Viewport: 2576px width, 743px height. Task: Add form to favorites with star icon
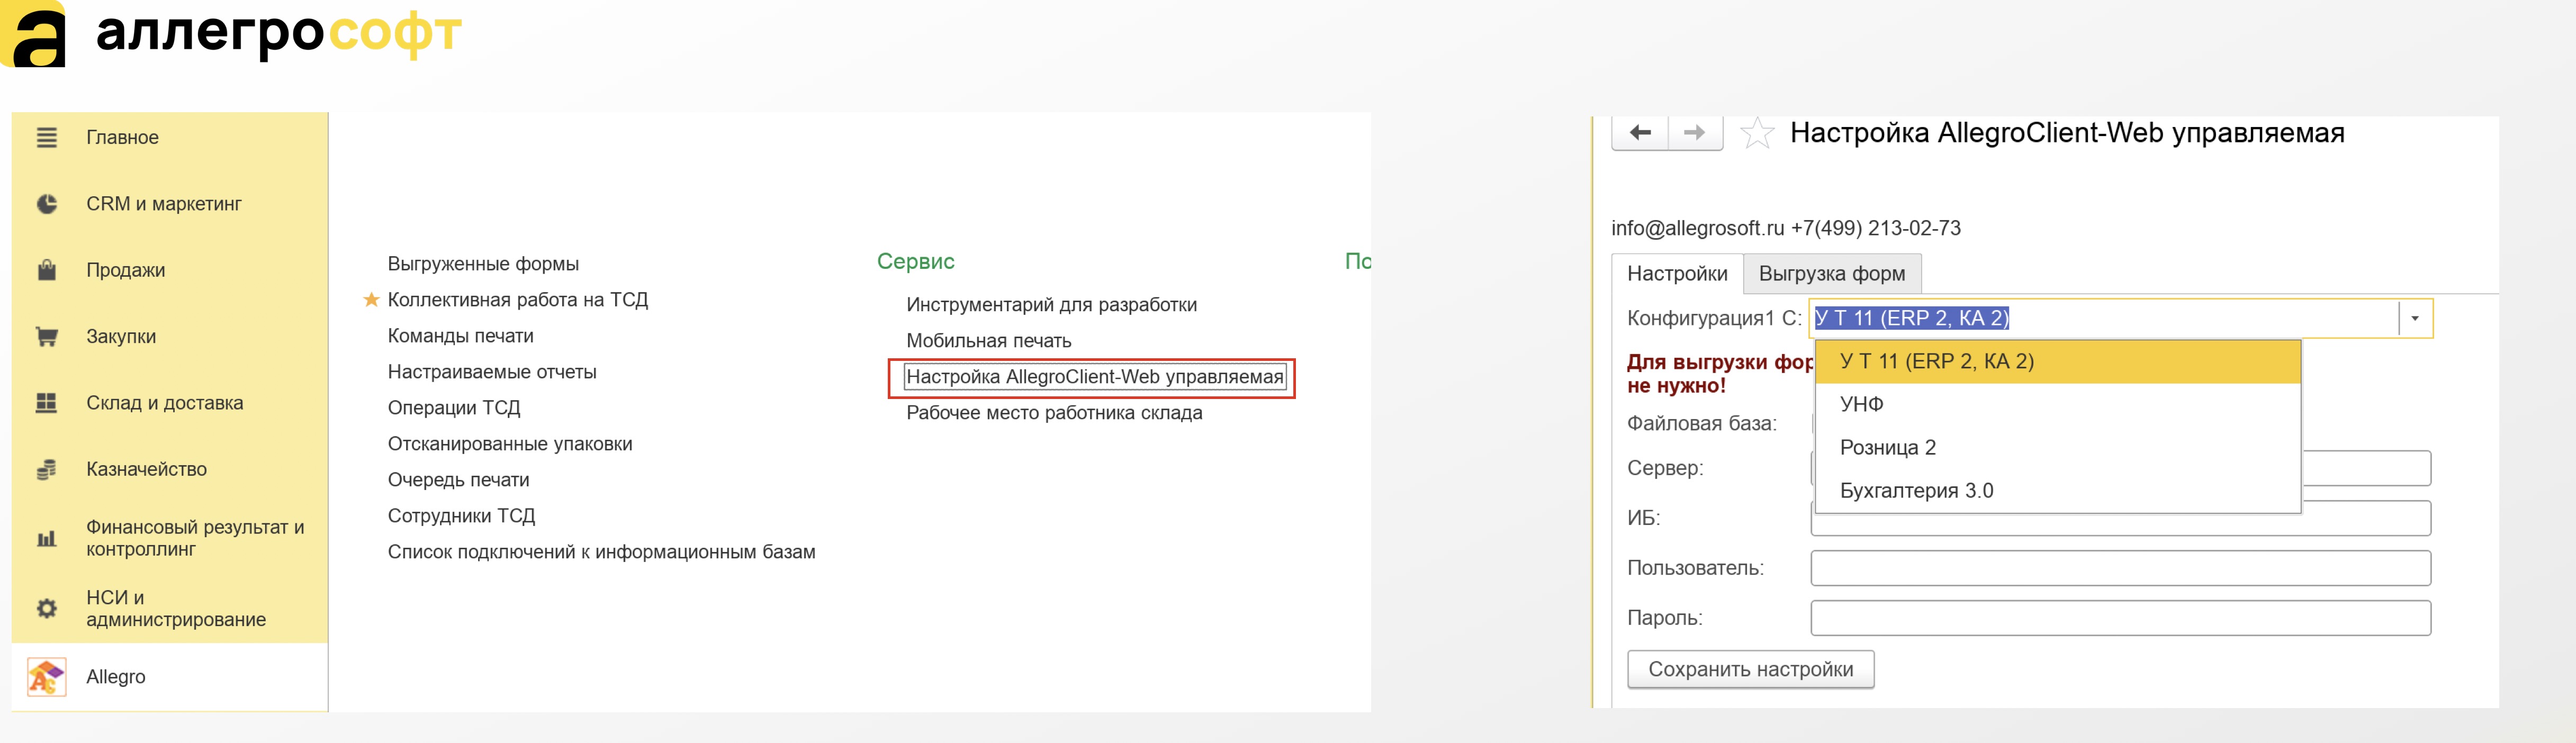pyautogui.click(x=1757, y=133)
